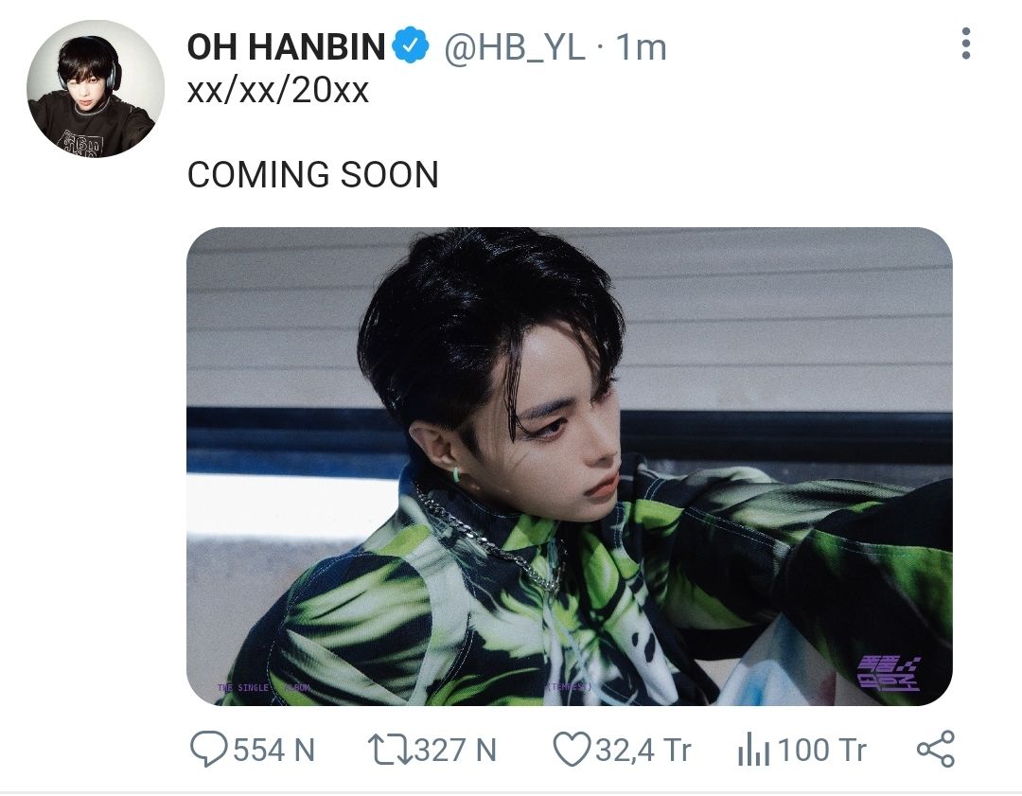Click the purple logo on the photo

pos(889,673)
